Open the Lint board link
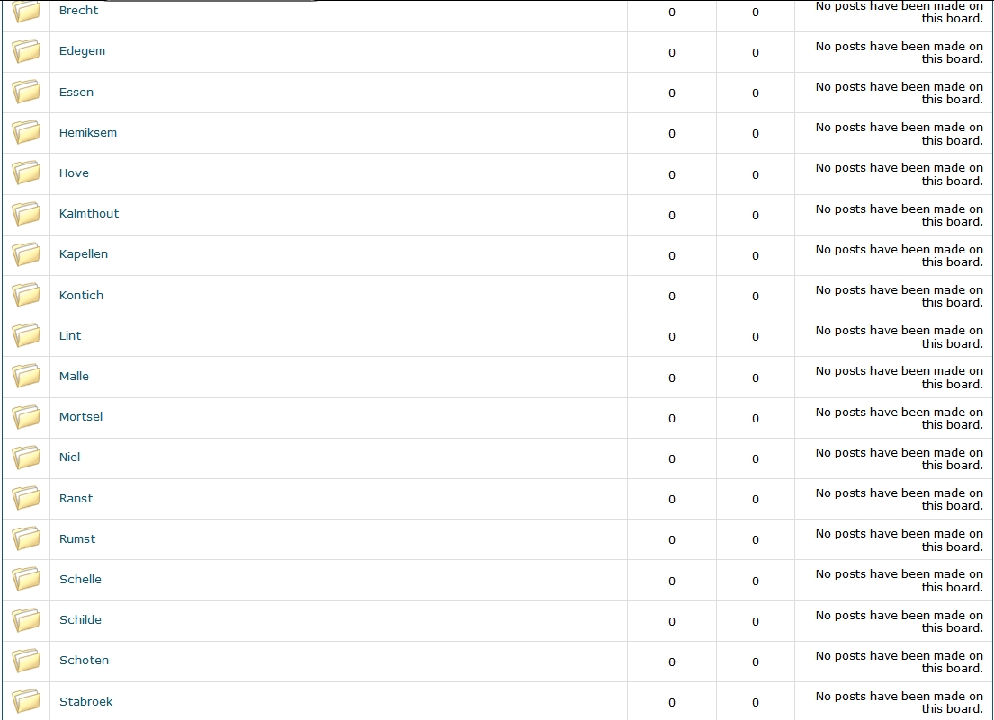The image size is (994, 720). [70, 336]
